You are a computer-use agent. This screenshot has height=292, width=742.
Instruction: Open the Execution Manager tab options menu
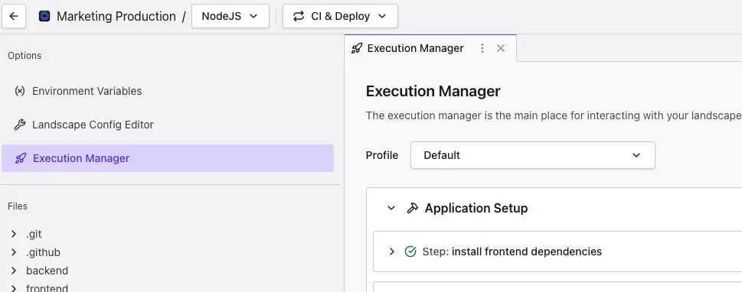click(x=482, y=48)
